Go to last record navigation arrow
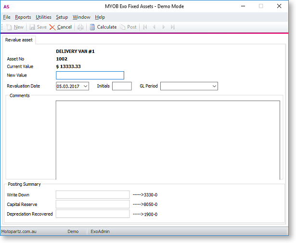The image size is (296, 243). [x=173, y=27]
